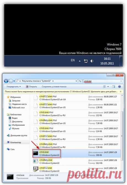Open Рабочий стол in the sidebar
Screen dimensions: 127x185
click(x=18, y=108)
